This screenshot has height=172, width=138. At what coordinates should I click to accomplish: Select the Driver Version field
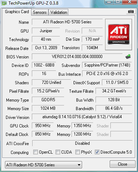(82, 117)
